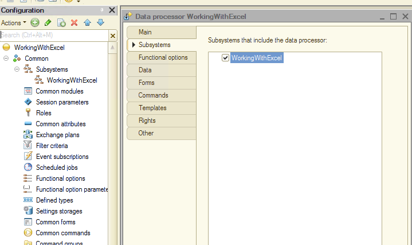Open the Functional options tab
This screenshot has width=412, height=245.
click(x=162, y=57)
